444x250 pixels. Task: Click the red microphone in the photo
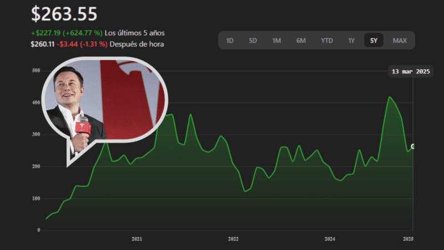coord(83,128)
